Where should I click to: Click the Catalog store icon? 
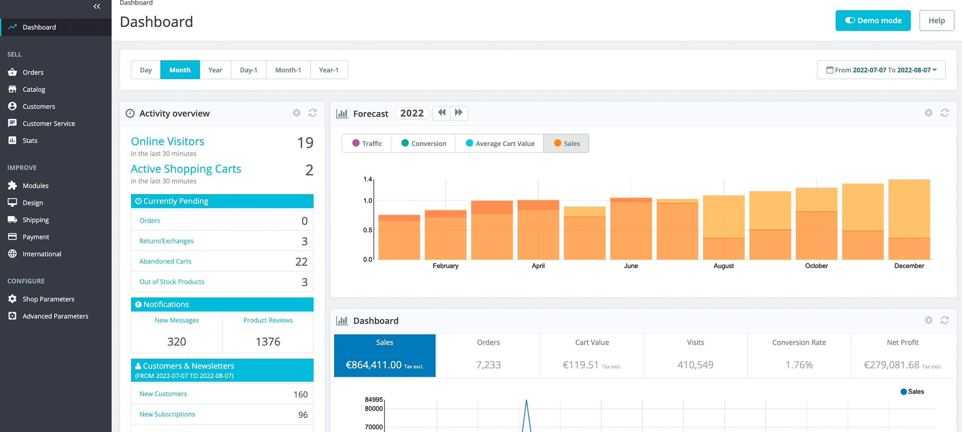tap(12, 89)
